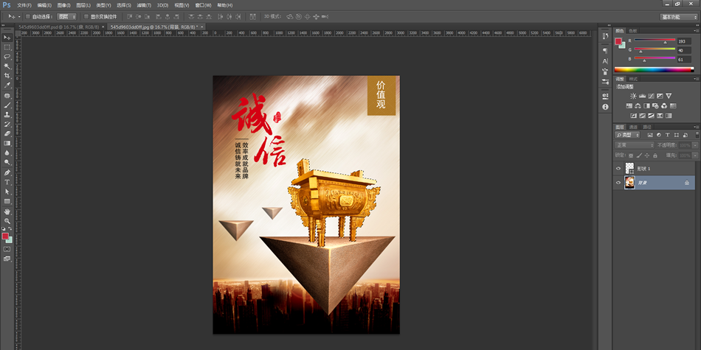Viewport: 701px width, 350px height.
Task: Open the 滤镜(T) menu
Action: [x=144, y=5]
